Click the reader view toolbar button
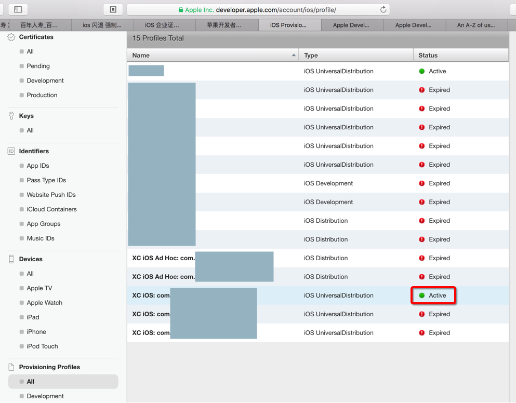 pos(113,9)
